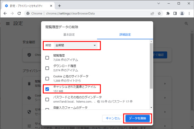This screenshot has width=194, height=129.
Task: Toggle the side panel icon
Action: (175, 13)
